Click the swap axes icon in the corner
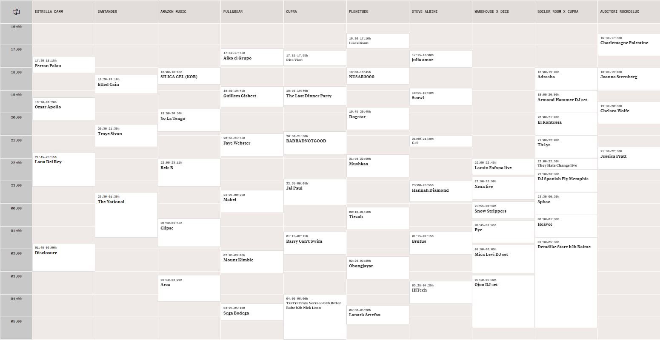Viewport: 660px width, 340px height. (x=16, y=12)
